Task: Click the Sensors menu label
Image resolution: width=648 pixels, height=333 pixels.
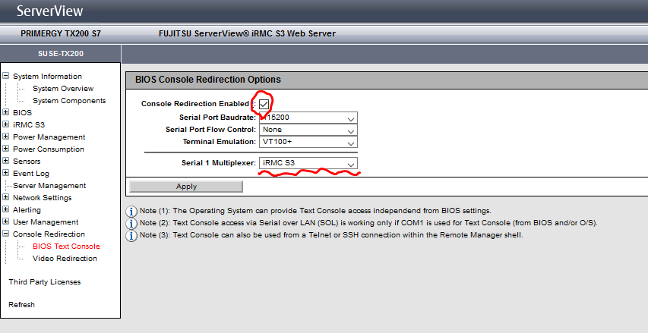Action: click(27, 162)
